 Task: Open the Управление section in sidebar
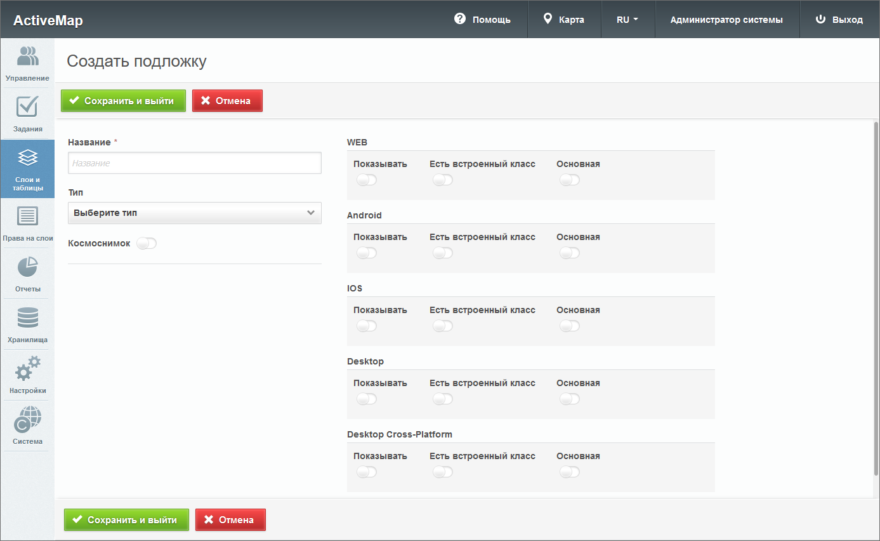point(27,63)
